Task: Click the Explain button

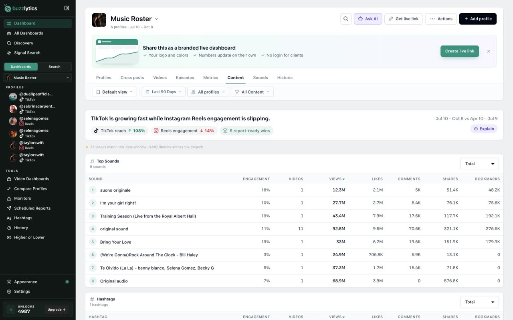Action: [x=484, y=129]
